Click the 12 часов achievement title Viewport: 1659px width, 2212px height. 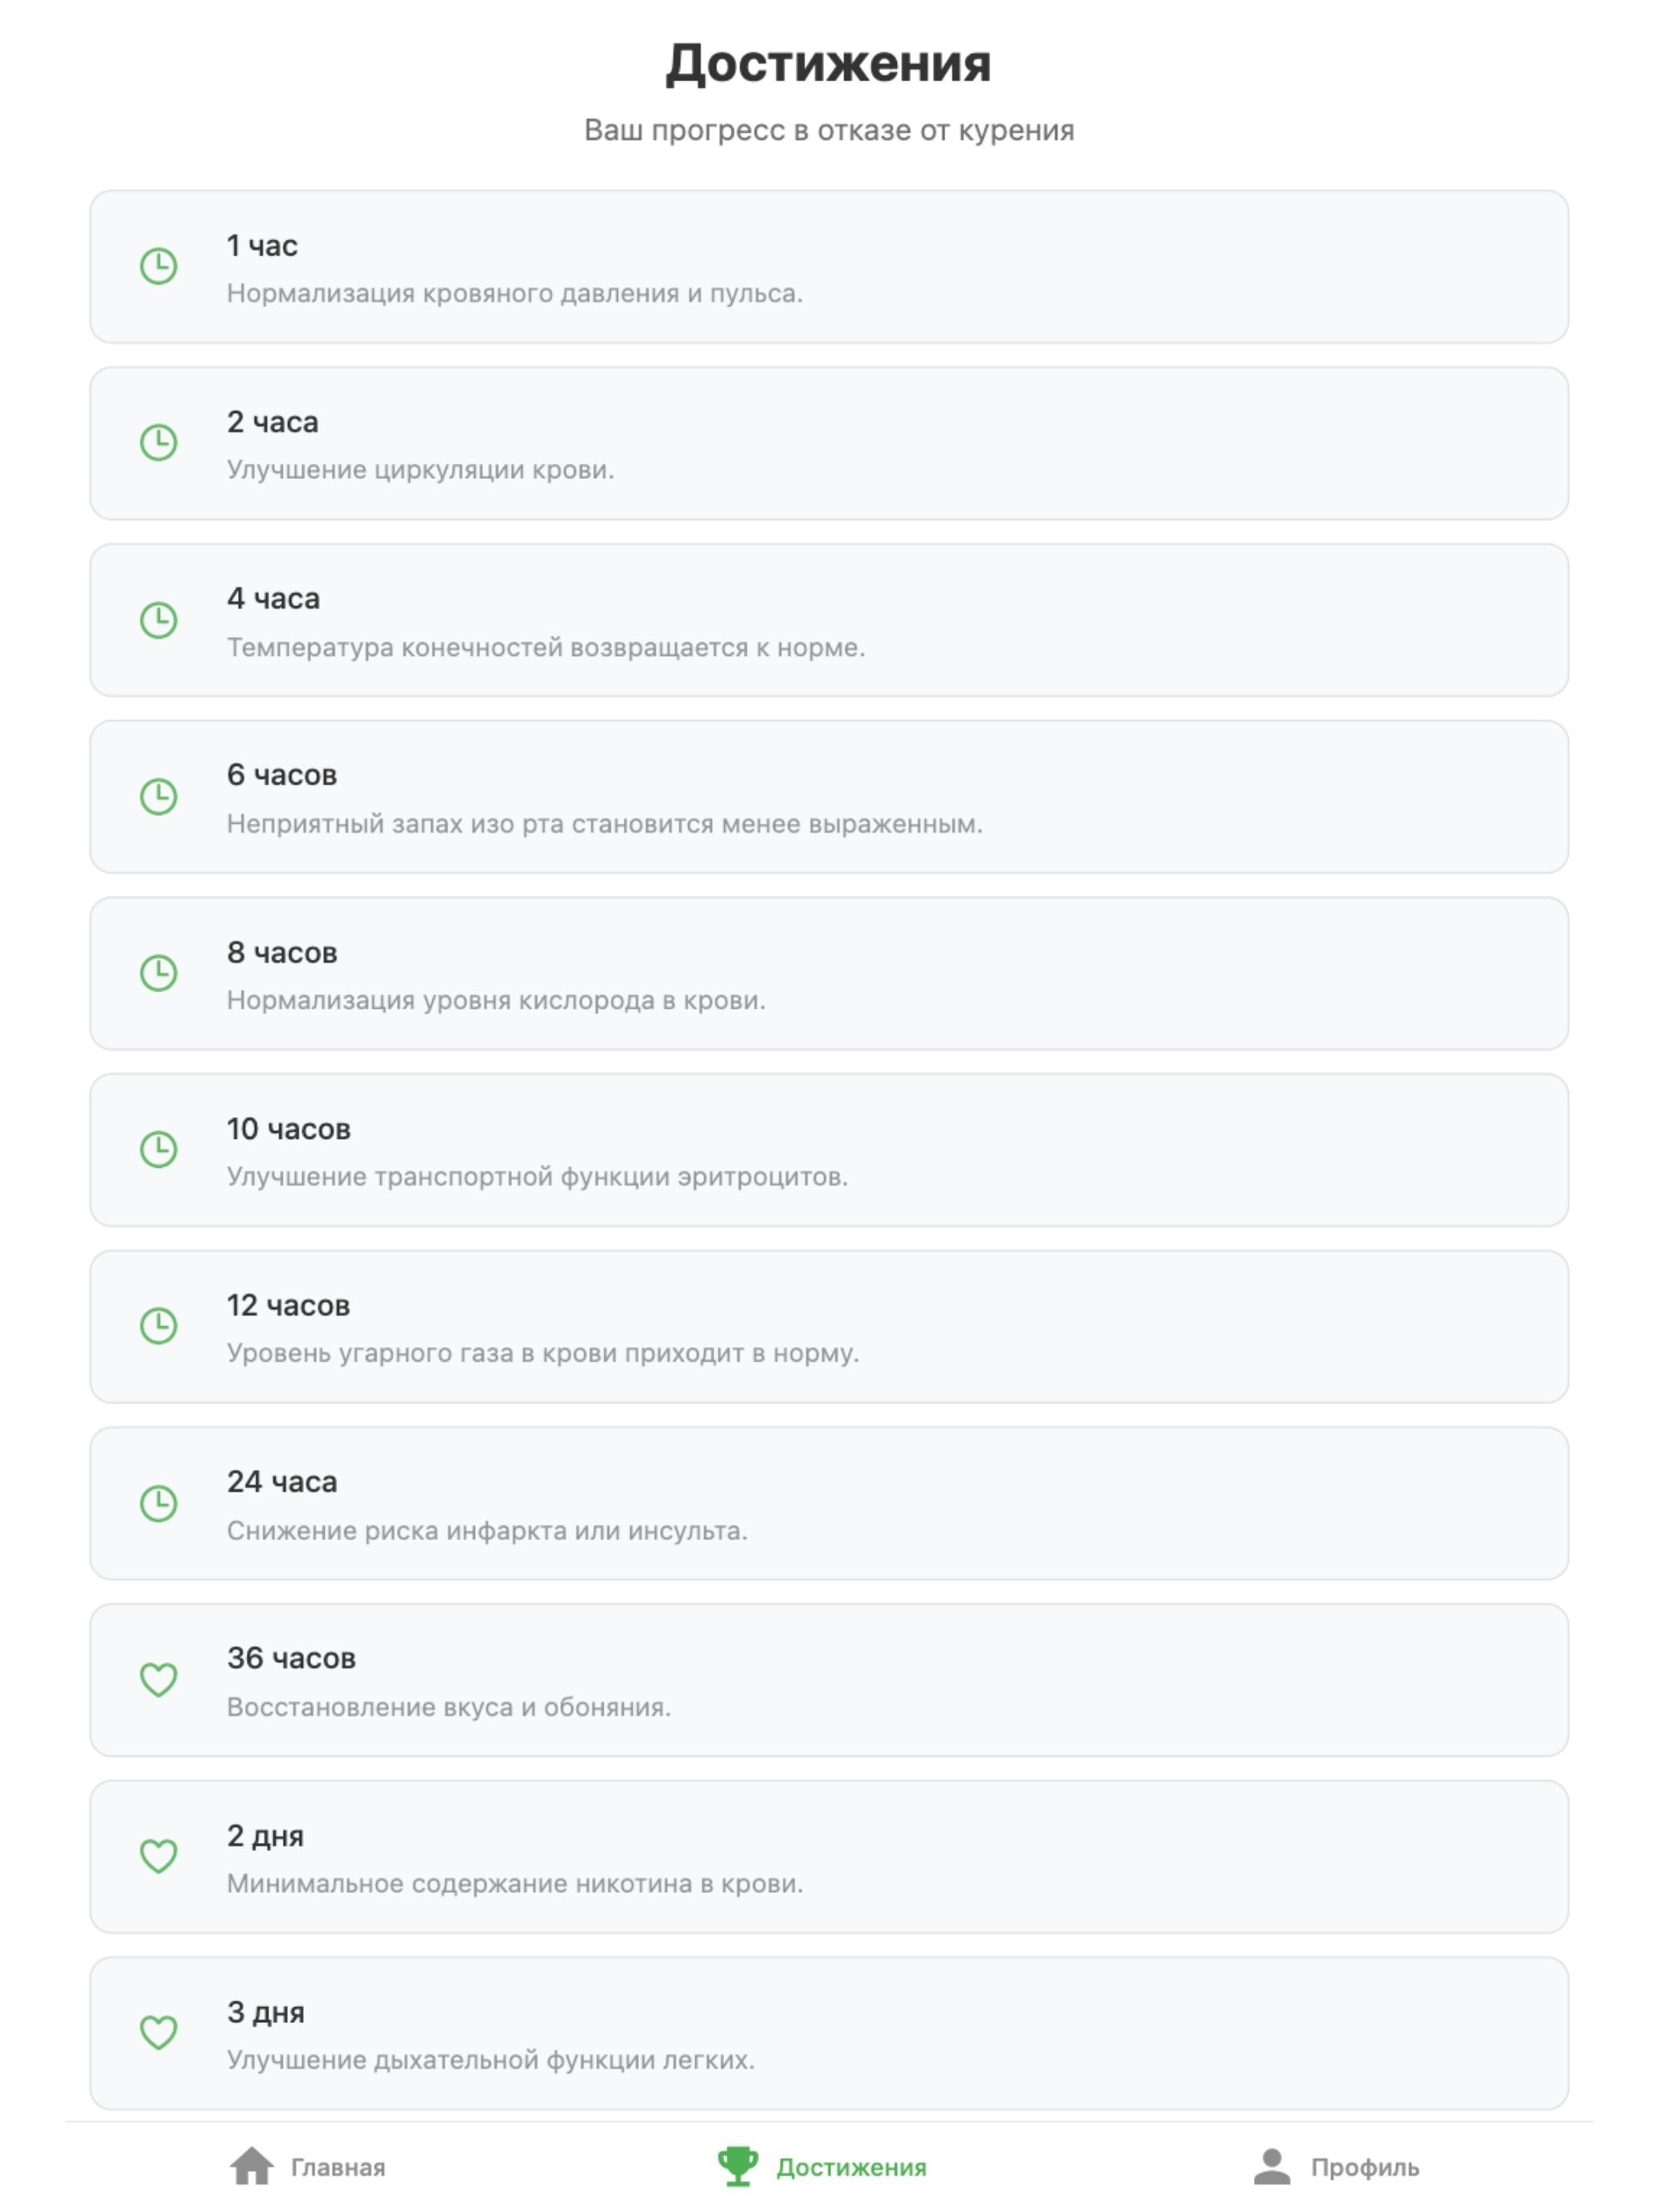click(288, 1305)
